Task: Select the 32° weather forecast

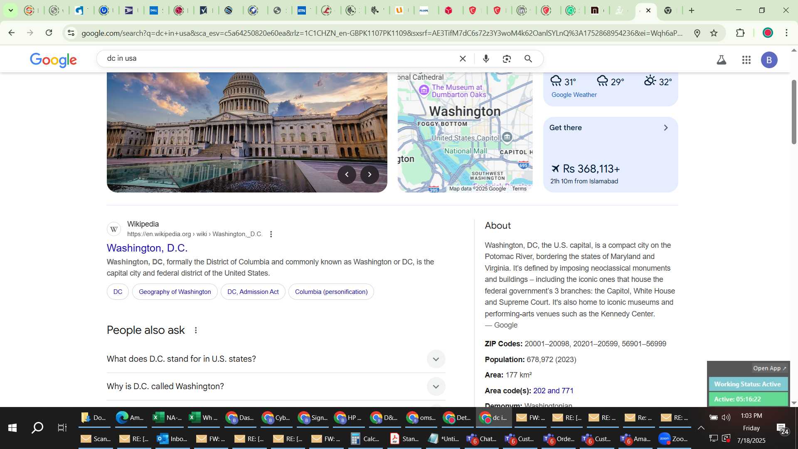Action: tap(658, 81)
